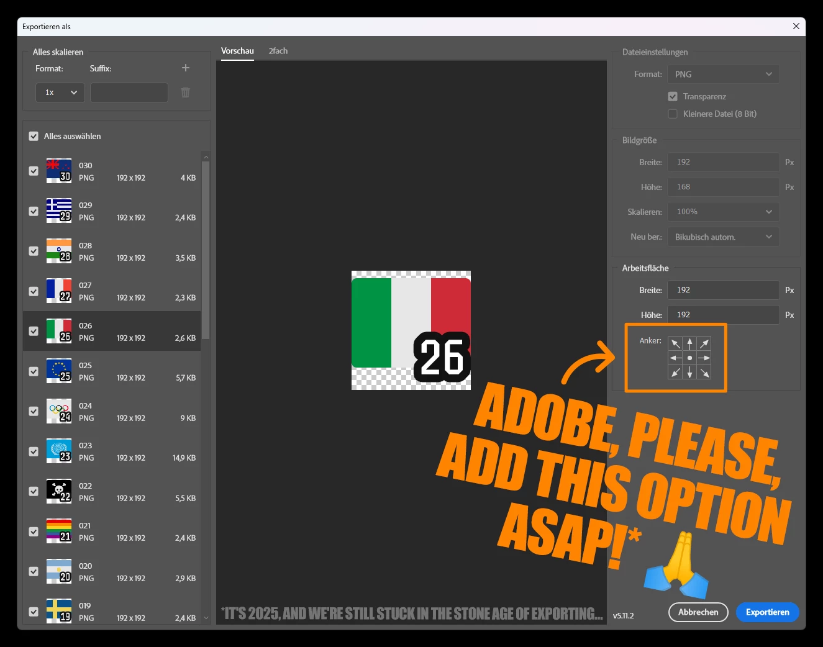Viewport: 823px width, 647px height.
Task: Click the Arbeitsfläche Breite field
Action: coord(724,290)
